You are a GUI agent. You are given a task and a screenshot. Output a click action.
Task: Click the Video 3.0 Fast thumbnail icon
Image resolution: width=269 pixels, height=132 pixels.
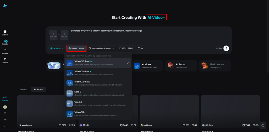[x=70, y=83]
